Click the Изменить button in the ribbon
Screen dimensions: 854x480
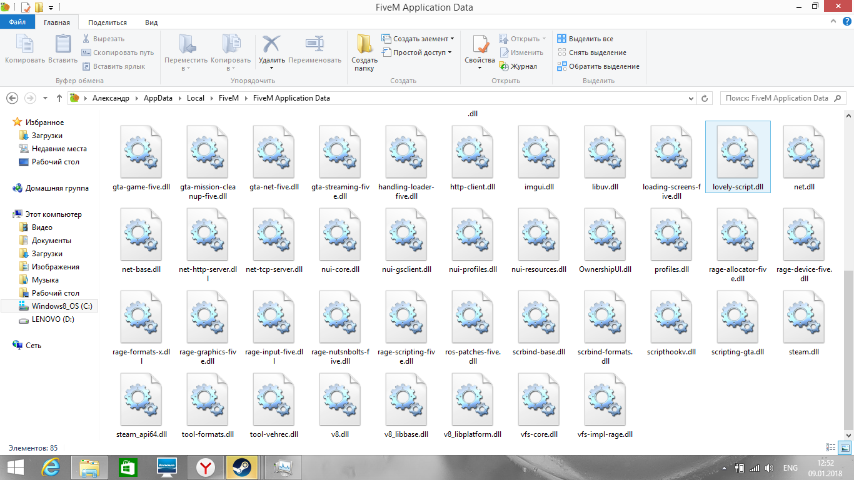click(x=521, y=52)
